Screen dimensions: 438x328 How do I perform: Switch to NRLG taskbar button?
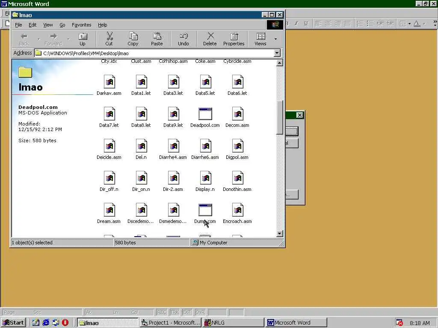coord(233,323)
